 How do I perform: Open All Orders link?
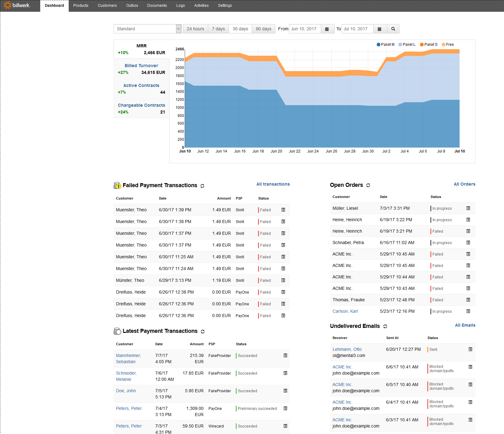[x=465, y=184]
